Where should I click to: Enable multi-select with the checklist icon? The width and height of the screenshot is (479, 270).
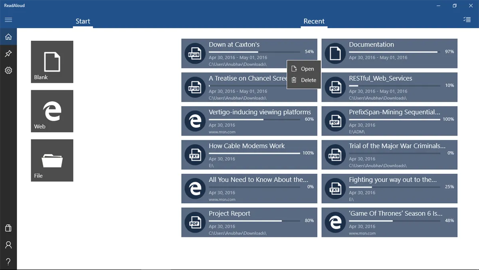[x=467, y=19]
